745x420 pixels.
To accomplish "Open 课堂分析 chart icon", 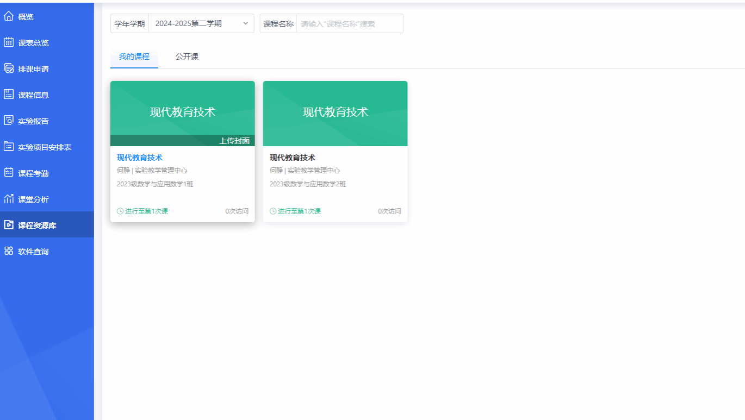I will (x=9, y=199).
